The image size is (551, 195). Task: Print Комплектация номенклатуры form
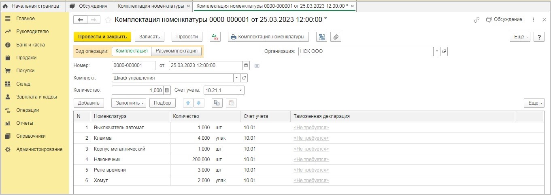pyautogui.click(x=268, y=37)
